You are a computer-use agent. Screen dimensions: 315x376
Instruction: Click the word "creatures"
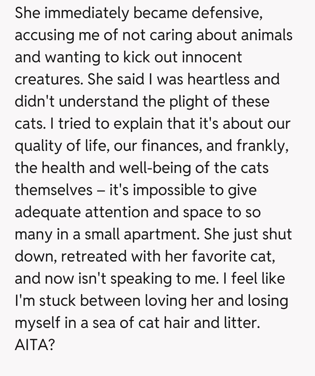tap(48, 79)
